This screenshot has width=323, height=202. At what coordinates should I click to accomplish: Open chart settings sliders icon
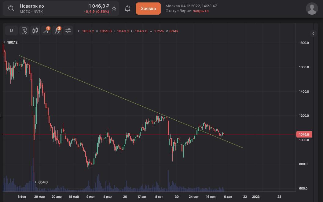(68, 30)
